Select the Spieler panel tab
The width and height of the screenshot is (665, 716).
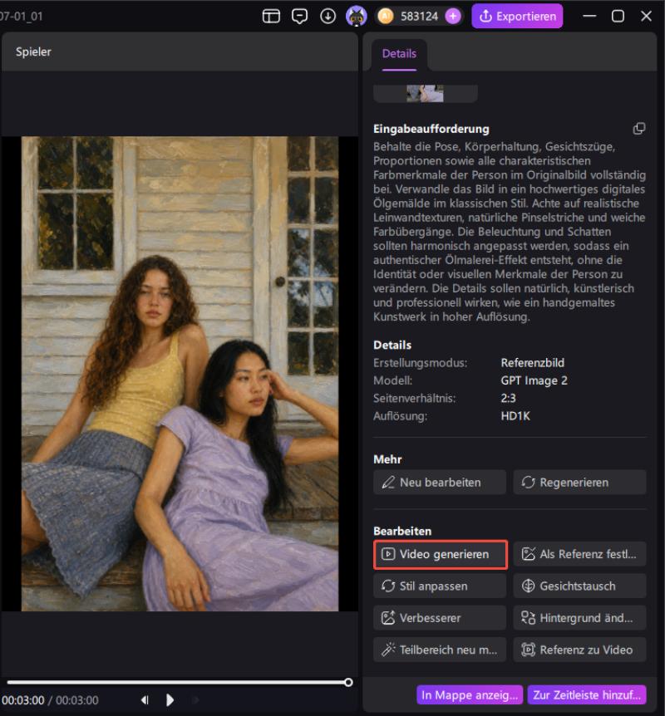point(33,51)
